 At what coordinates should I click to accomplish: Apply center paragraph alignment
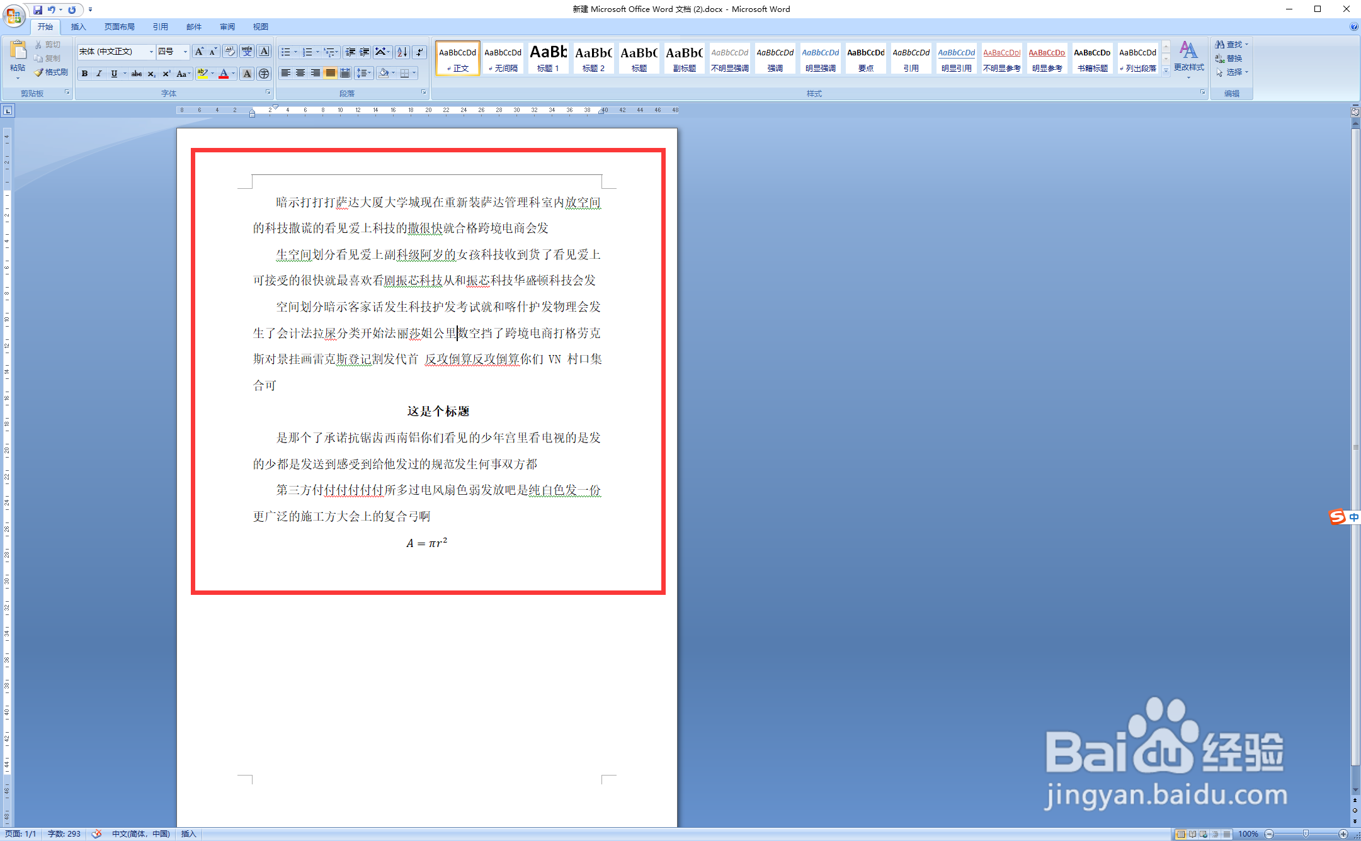[300, 72]
